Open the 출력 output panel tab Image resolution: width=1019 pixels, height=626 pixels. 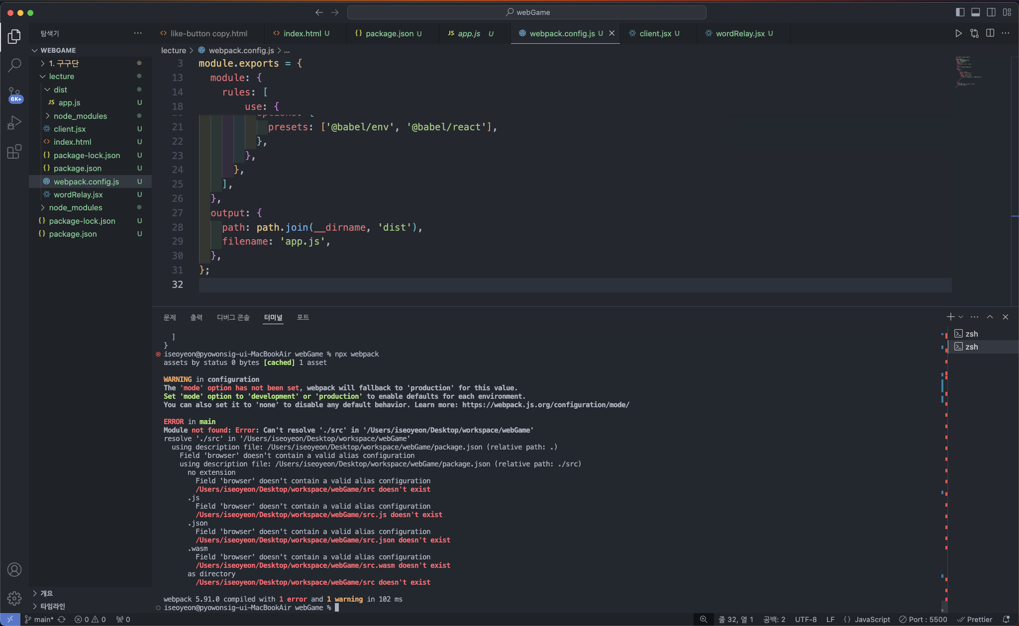[196, 317]
